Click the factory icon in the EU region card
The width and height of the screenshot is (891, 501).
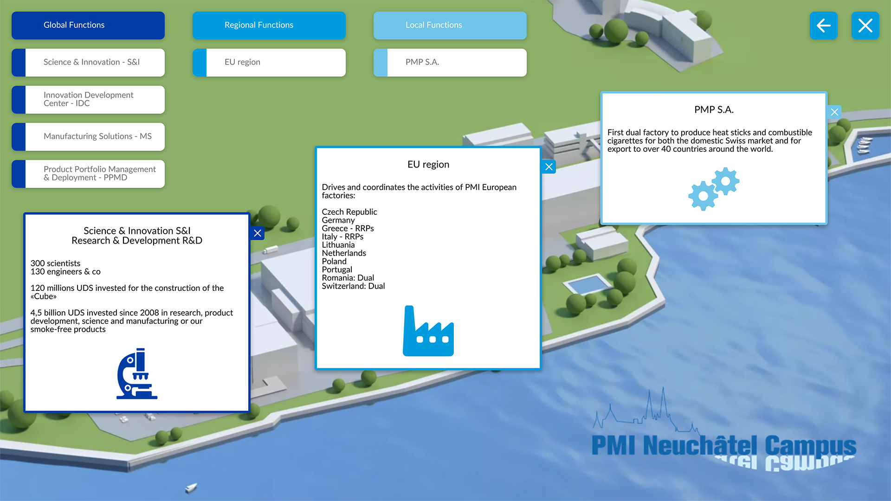pos(428,331)
